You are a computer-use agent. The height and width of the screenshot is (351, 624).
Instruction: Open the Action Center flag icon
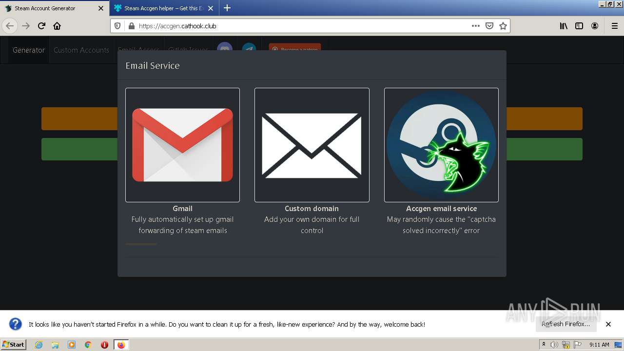(578, 345)
